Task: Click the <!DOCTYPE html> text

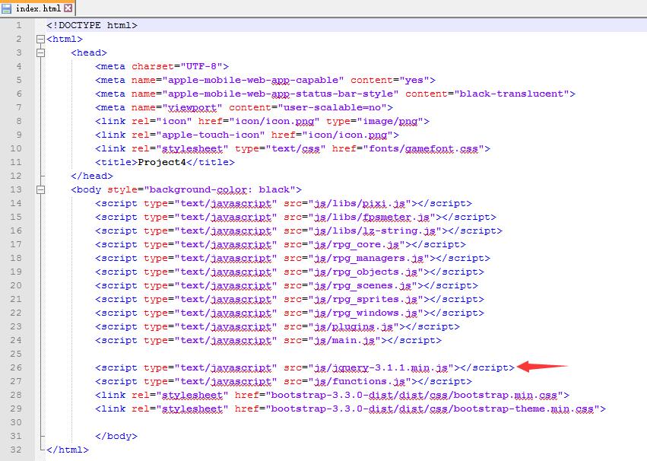Action: tap(91, 25)
